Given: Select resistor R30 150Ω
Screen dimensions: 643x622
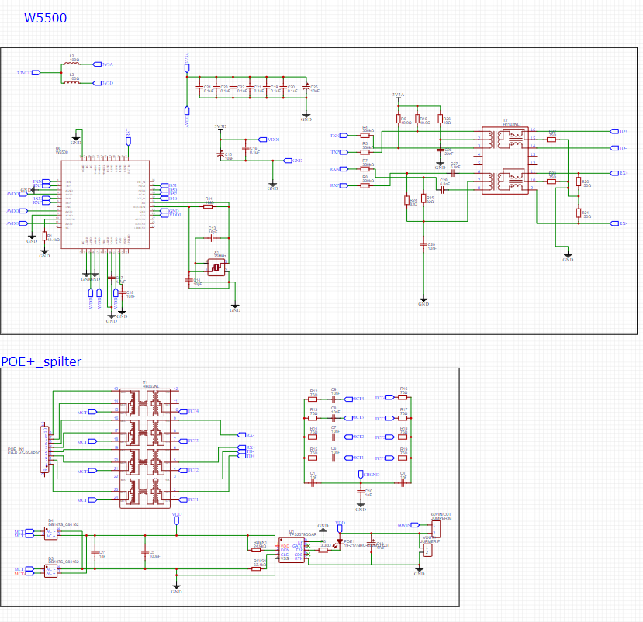Looking at the screenshot, I should tap(579, 181).
